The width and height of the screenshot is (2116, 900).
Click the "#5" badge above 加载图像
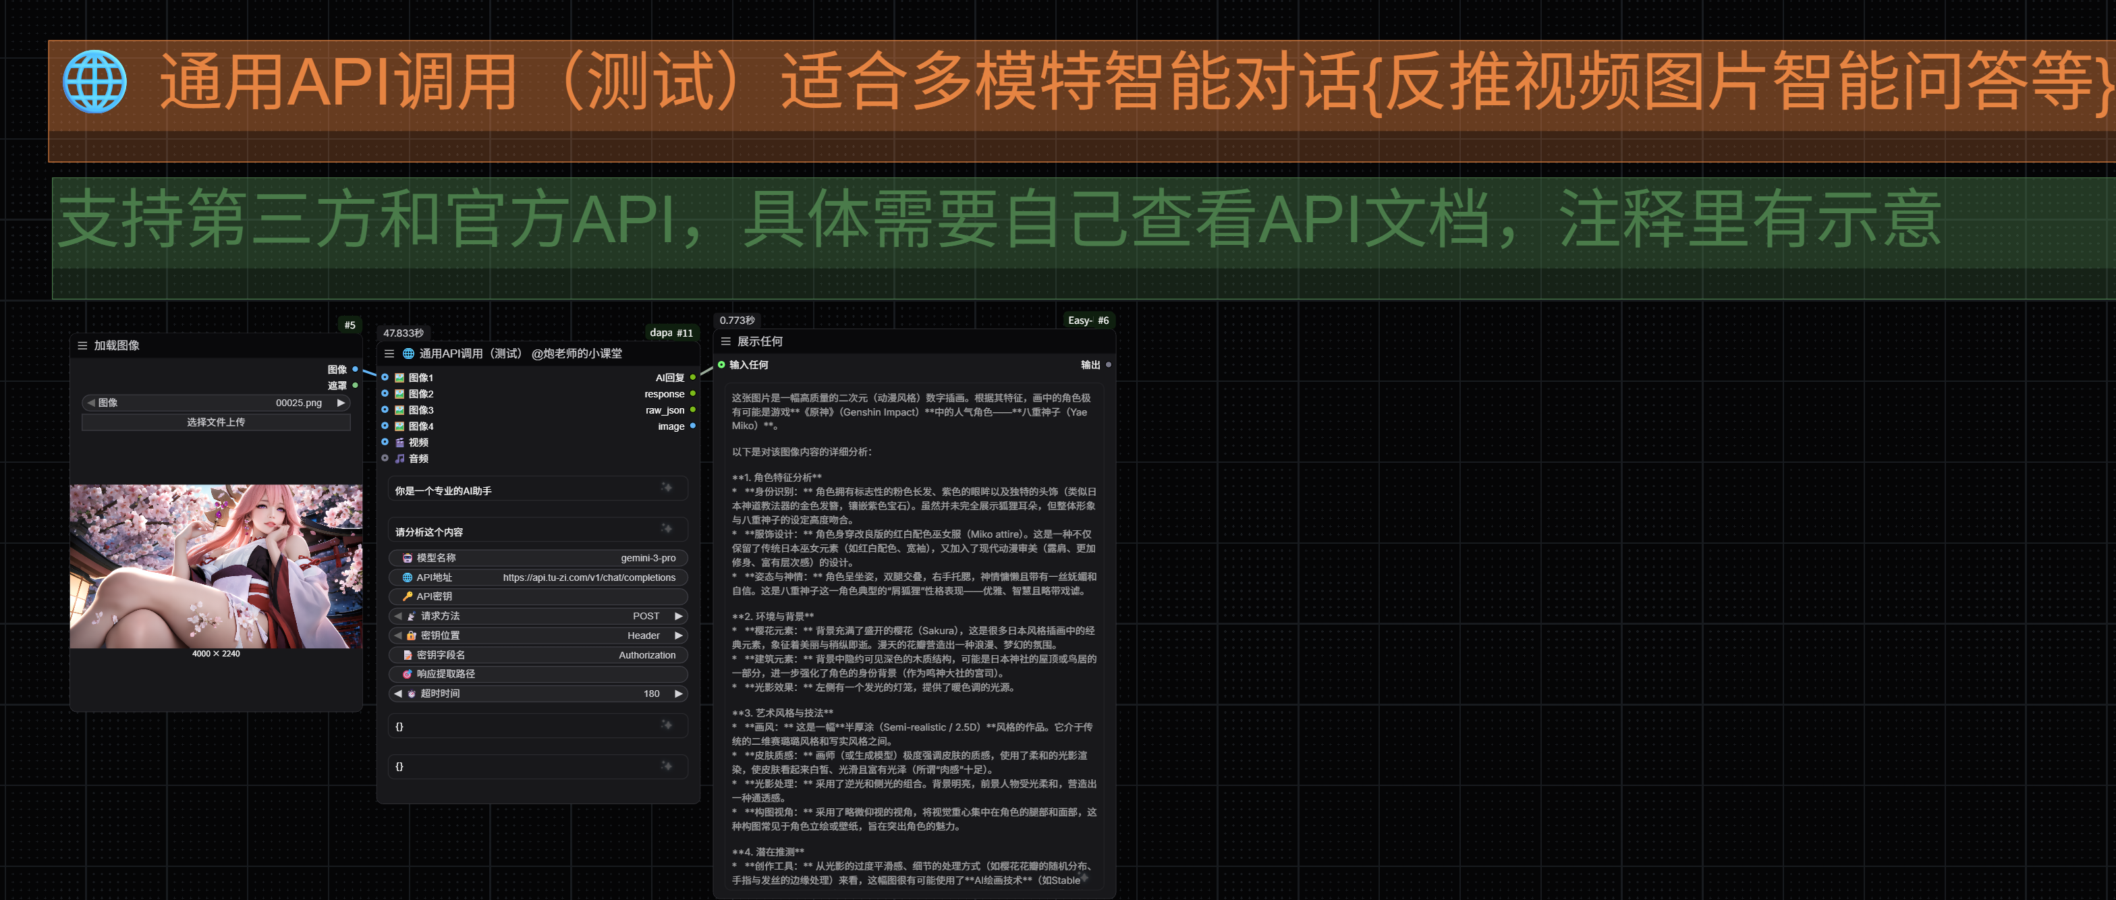(350, 325)
